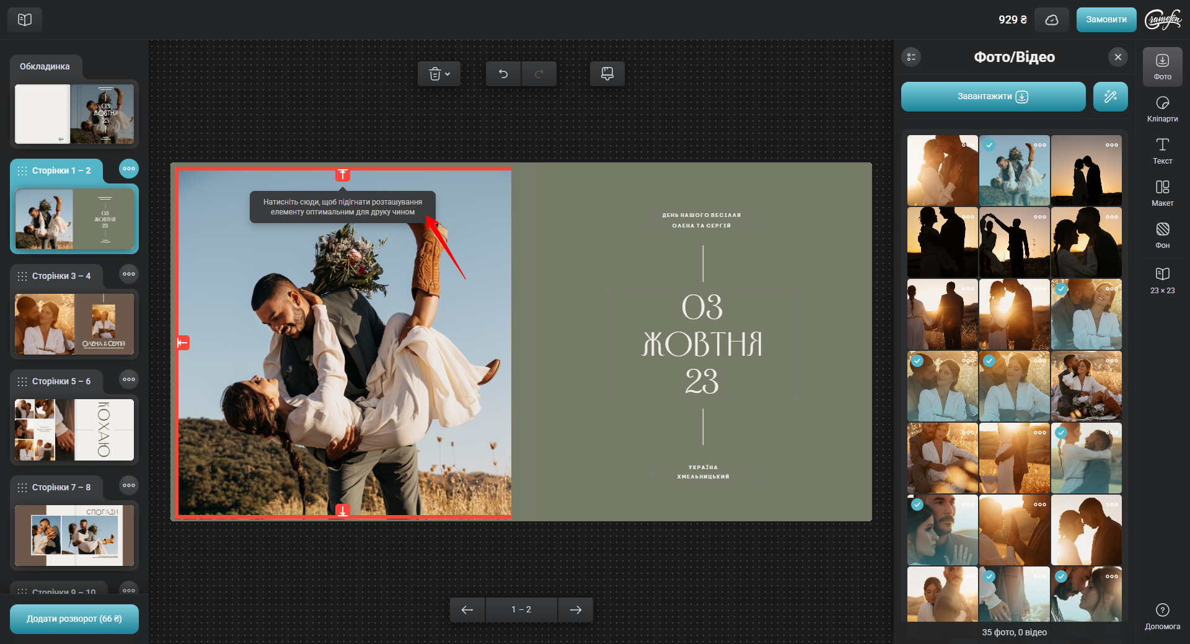Toggle checkmark on second photo in top row
Viewport: 1190px width, 644px height.
click(x=989, y=146)
